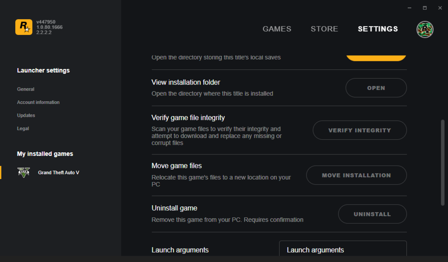Image resolution: width=448 pixels, height=262 pixels.
Task: Click the 'Uninstall game' heading
Action: (x=174, y=208)
